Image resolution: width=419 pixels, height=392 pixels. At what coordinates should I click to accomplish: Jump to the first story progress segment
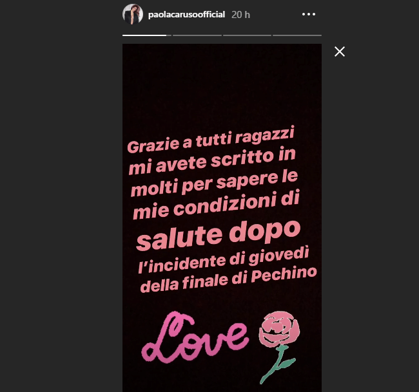(147, 35)
